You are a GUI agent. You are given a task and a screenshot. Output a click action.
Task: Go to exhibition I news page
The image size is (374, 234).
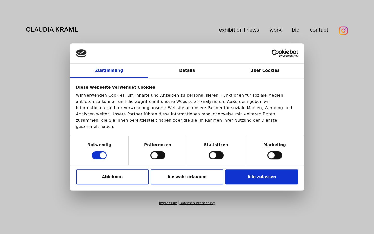(x=239, y=30)
